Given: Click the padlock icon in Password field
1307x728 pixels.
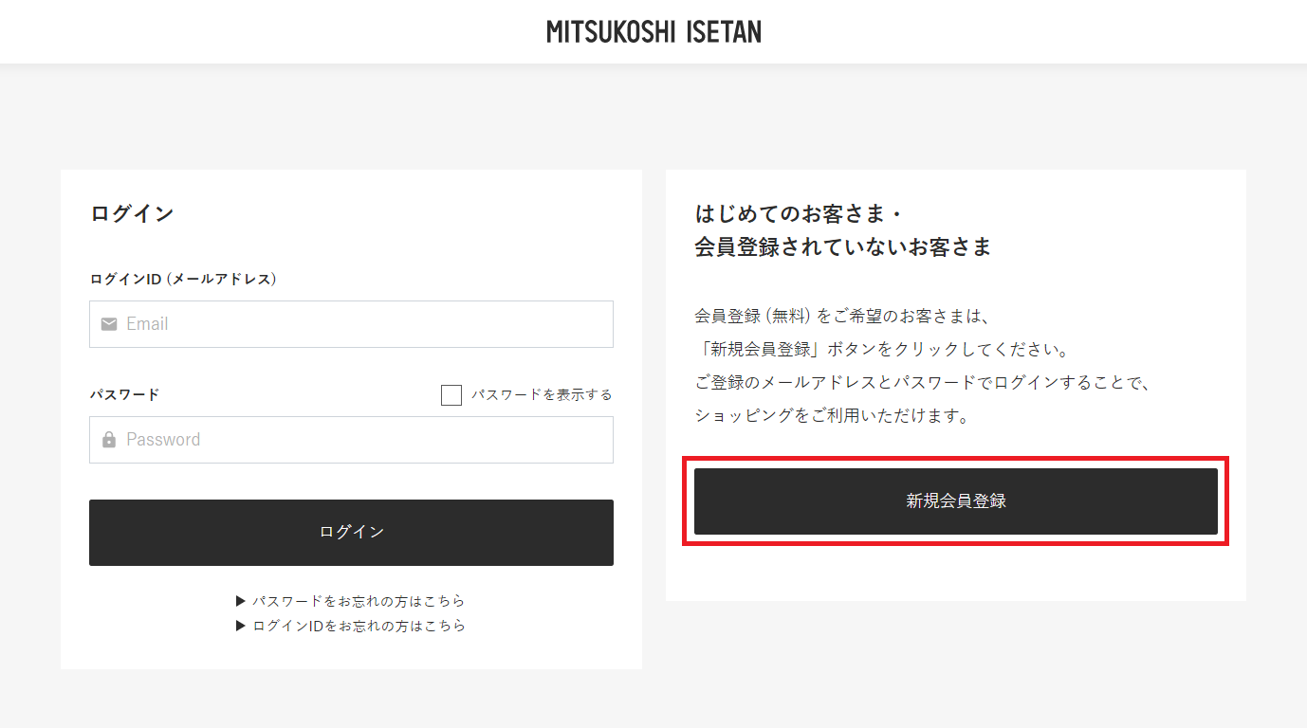Looking at the screenshot, I should click(109, 440).
